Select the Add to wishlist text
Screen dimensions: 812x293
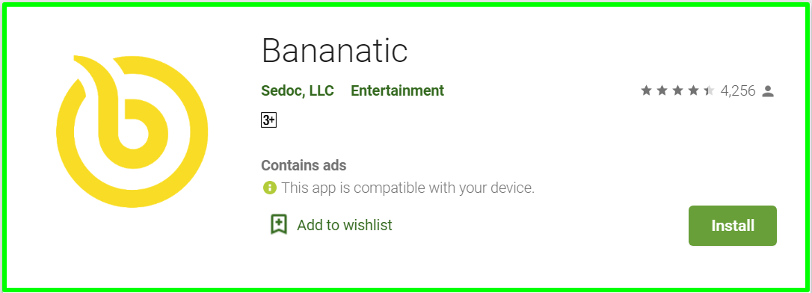click(x=345, y=225)
